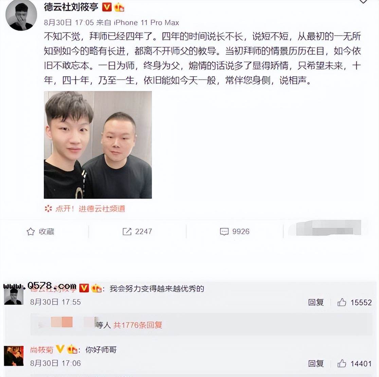Viewport: 379px width, 377px height.
Task: Click the membership crown badge beside poster name
Action: pos(119,7)
